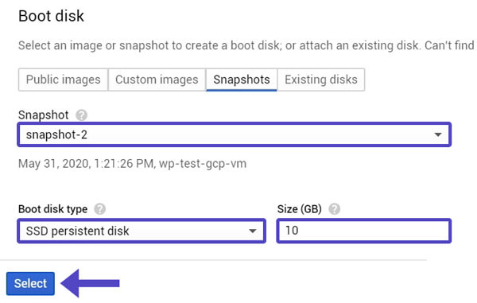Image resolution: width=477 pixels, height=303 pixels.
Task: Go to the Existing disks tab
Action: point(321,80)
